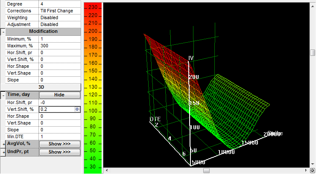Toggle the Adjustment Disabled setting
Screen dimensions: 316x174
pos(59,24)
